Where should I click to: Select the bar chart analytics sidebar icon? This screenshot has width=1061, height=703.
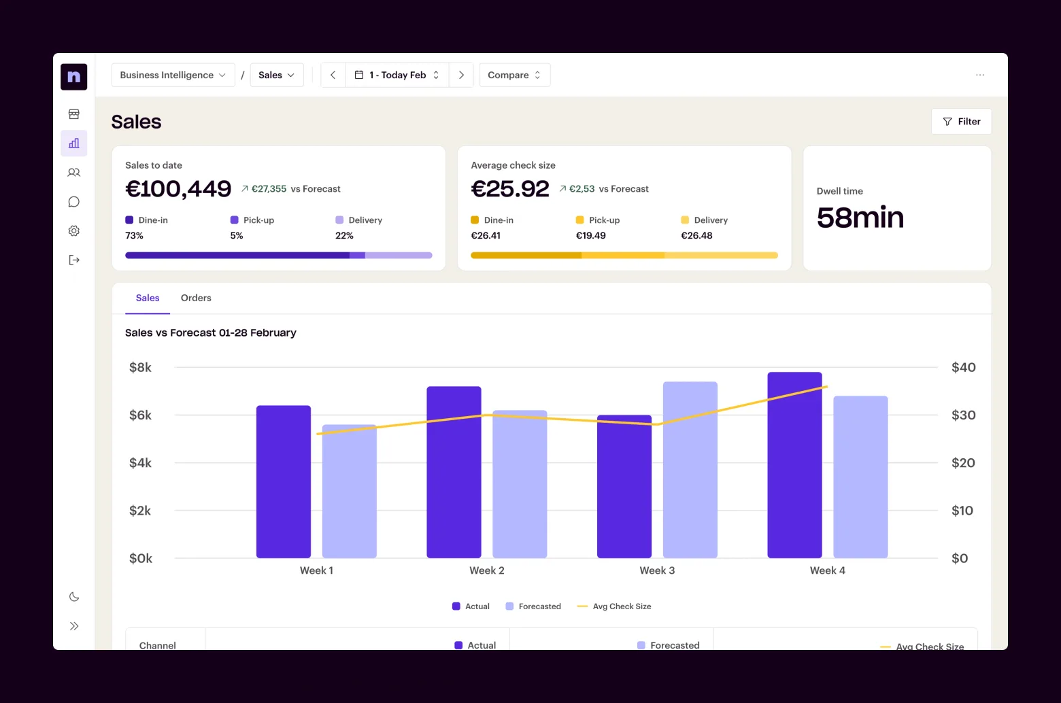pos(74,143)
